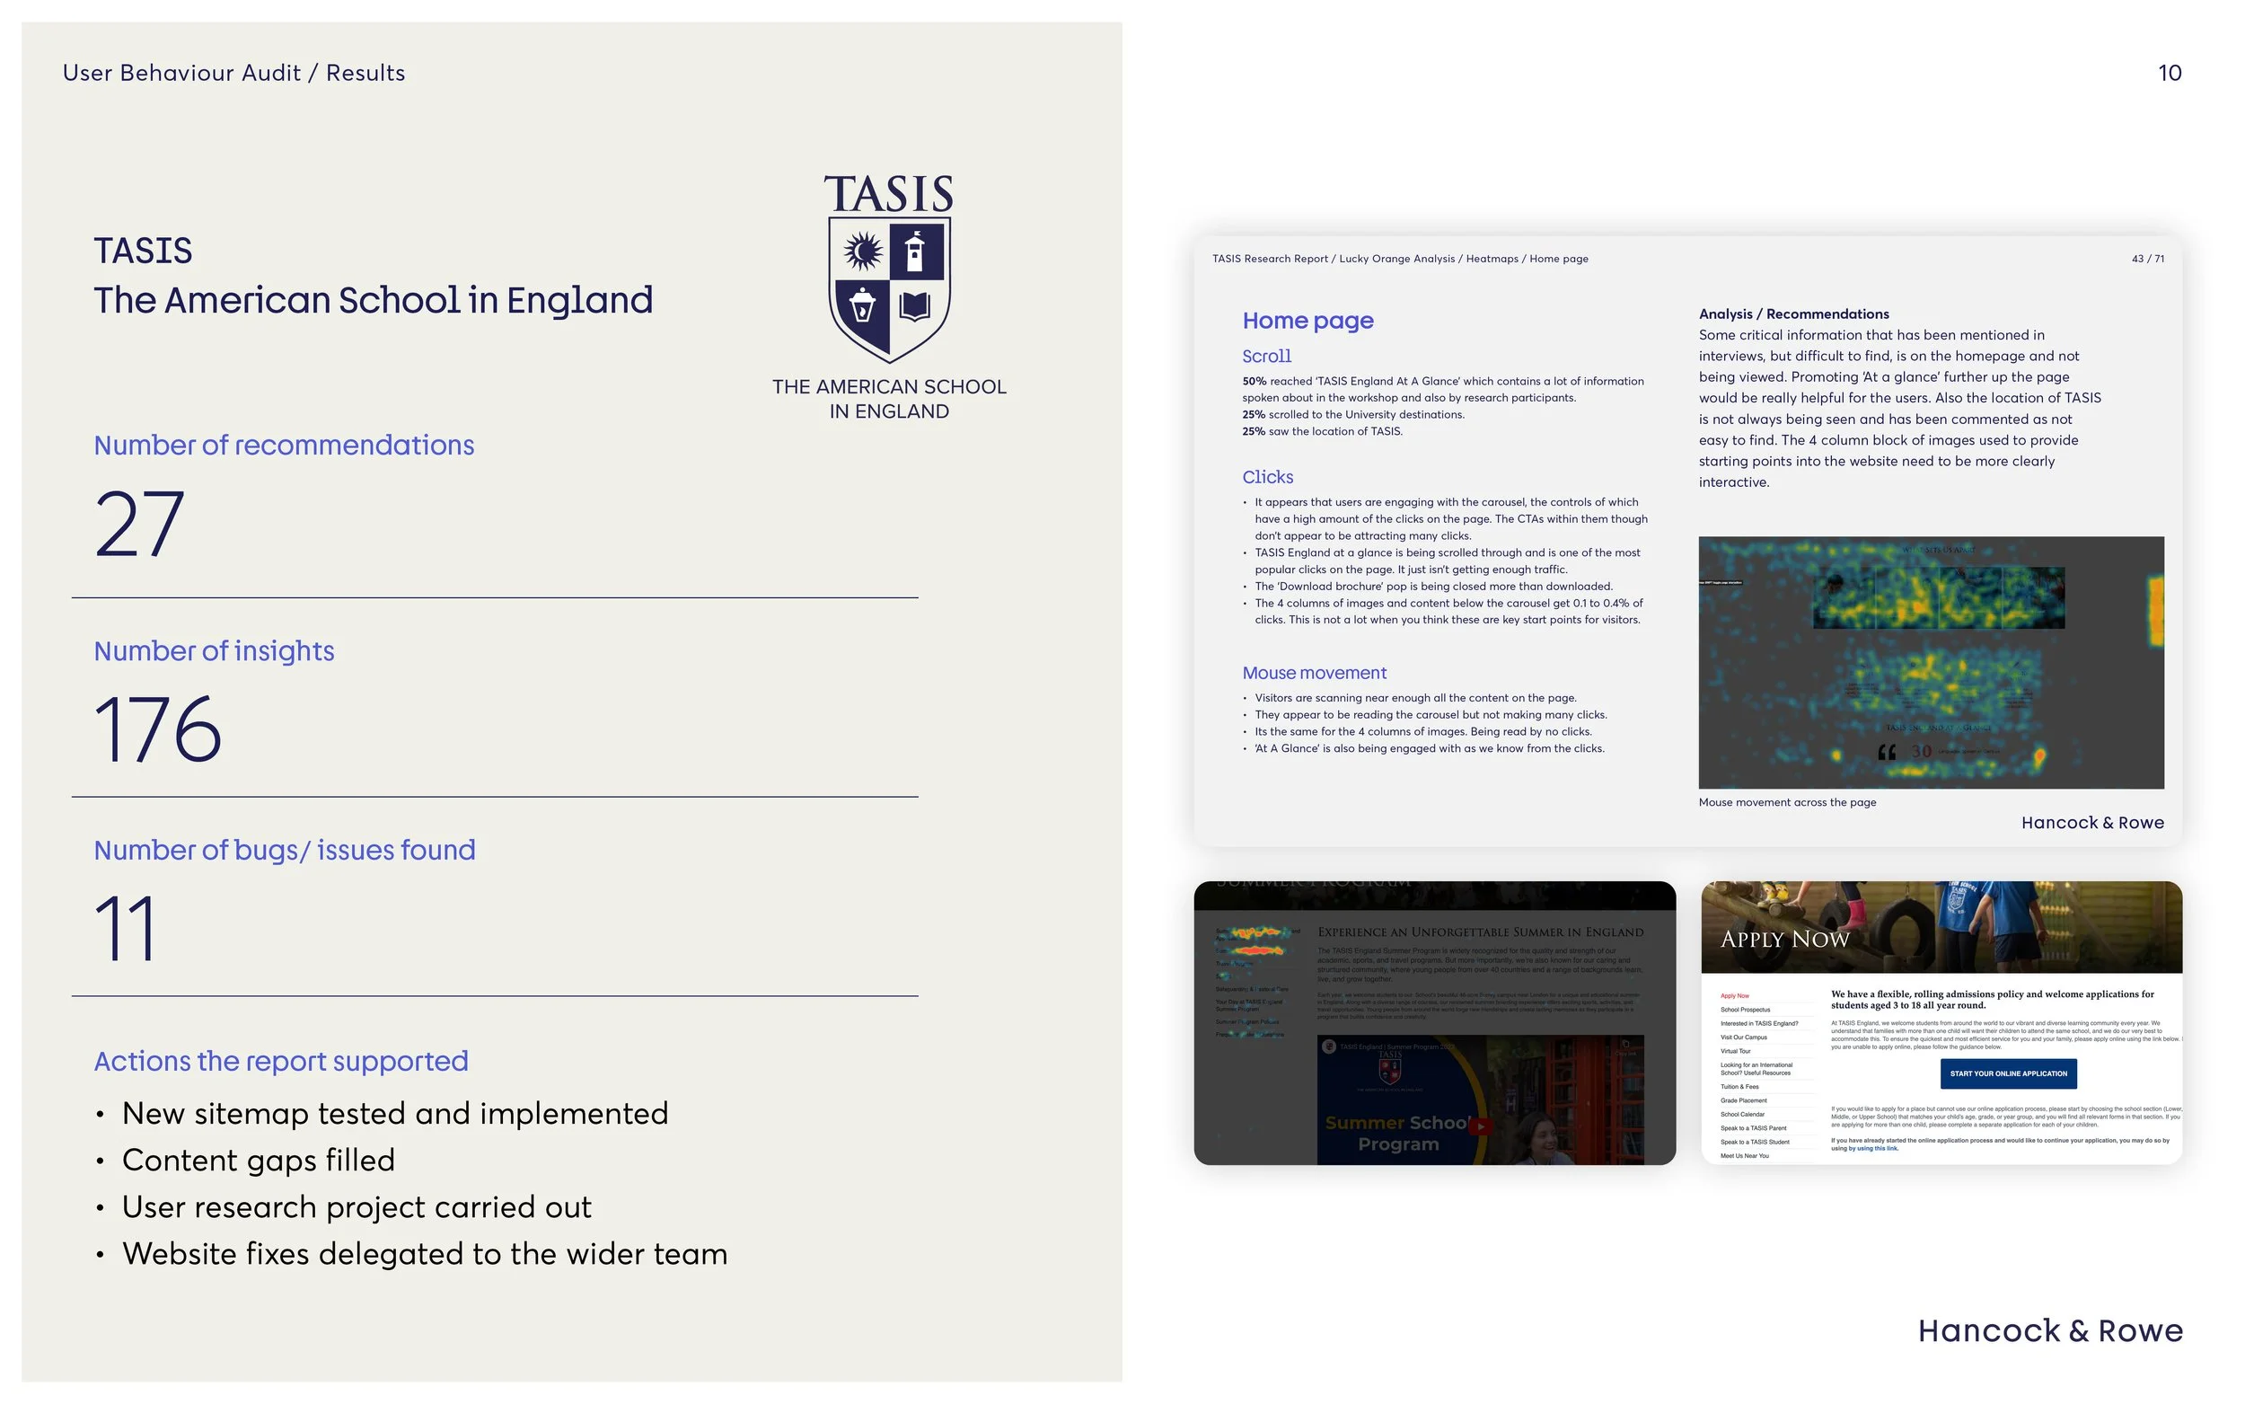
Task: Click 'New sitemap tested and implemented' bullet
Action: (395, 1113)
